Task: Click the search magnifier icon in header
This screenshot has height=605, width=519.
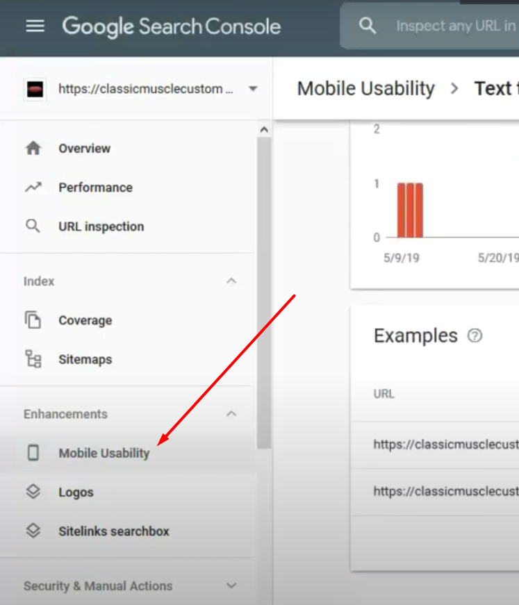Action: point(368,26)
